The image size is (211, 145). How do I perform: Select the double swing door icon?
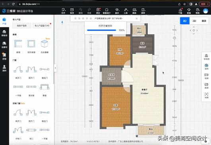(x=31, y=69)
